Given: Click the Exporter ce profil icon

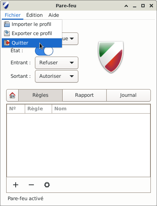Looking at the screenshot, I should (x=7, y=33).
